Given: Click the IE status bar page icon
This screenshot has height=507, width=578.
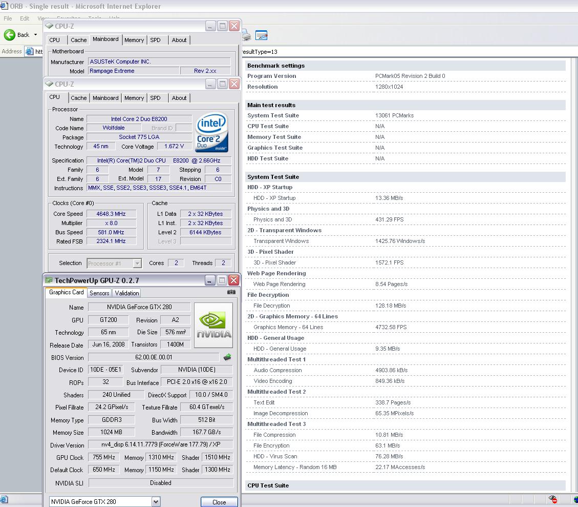Looking at the screenshot, I should 4,500.
